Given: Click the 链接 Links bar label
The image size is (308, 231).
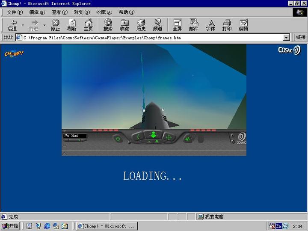Looking at the screenshot, I should pyautogui.click(x=301, y=38).
